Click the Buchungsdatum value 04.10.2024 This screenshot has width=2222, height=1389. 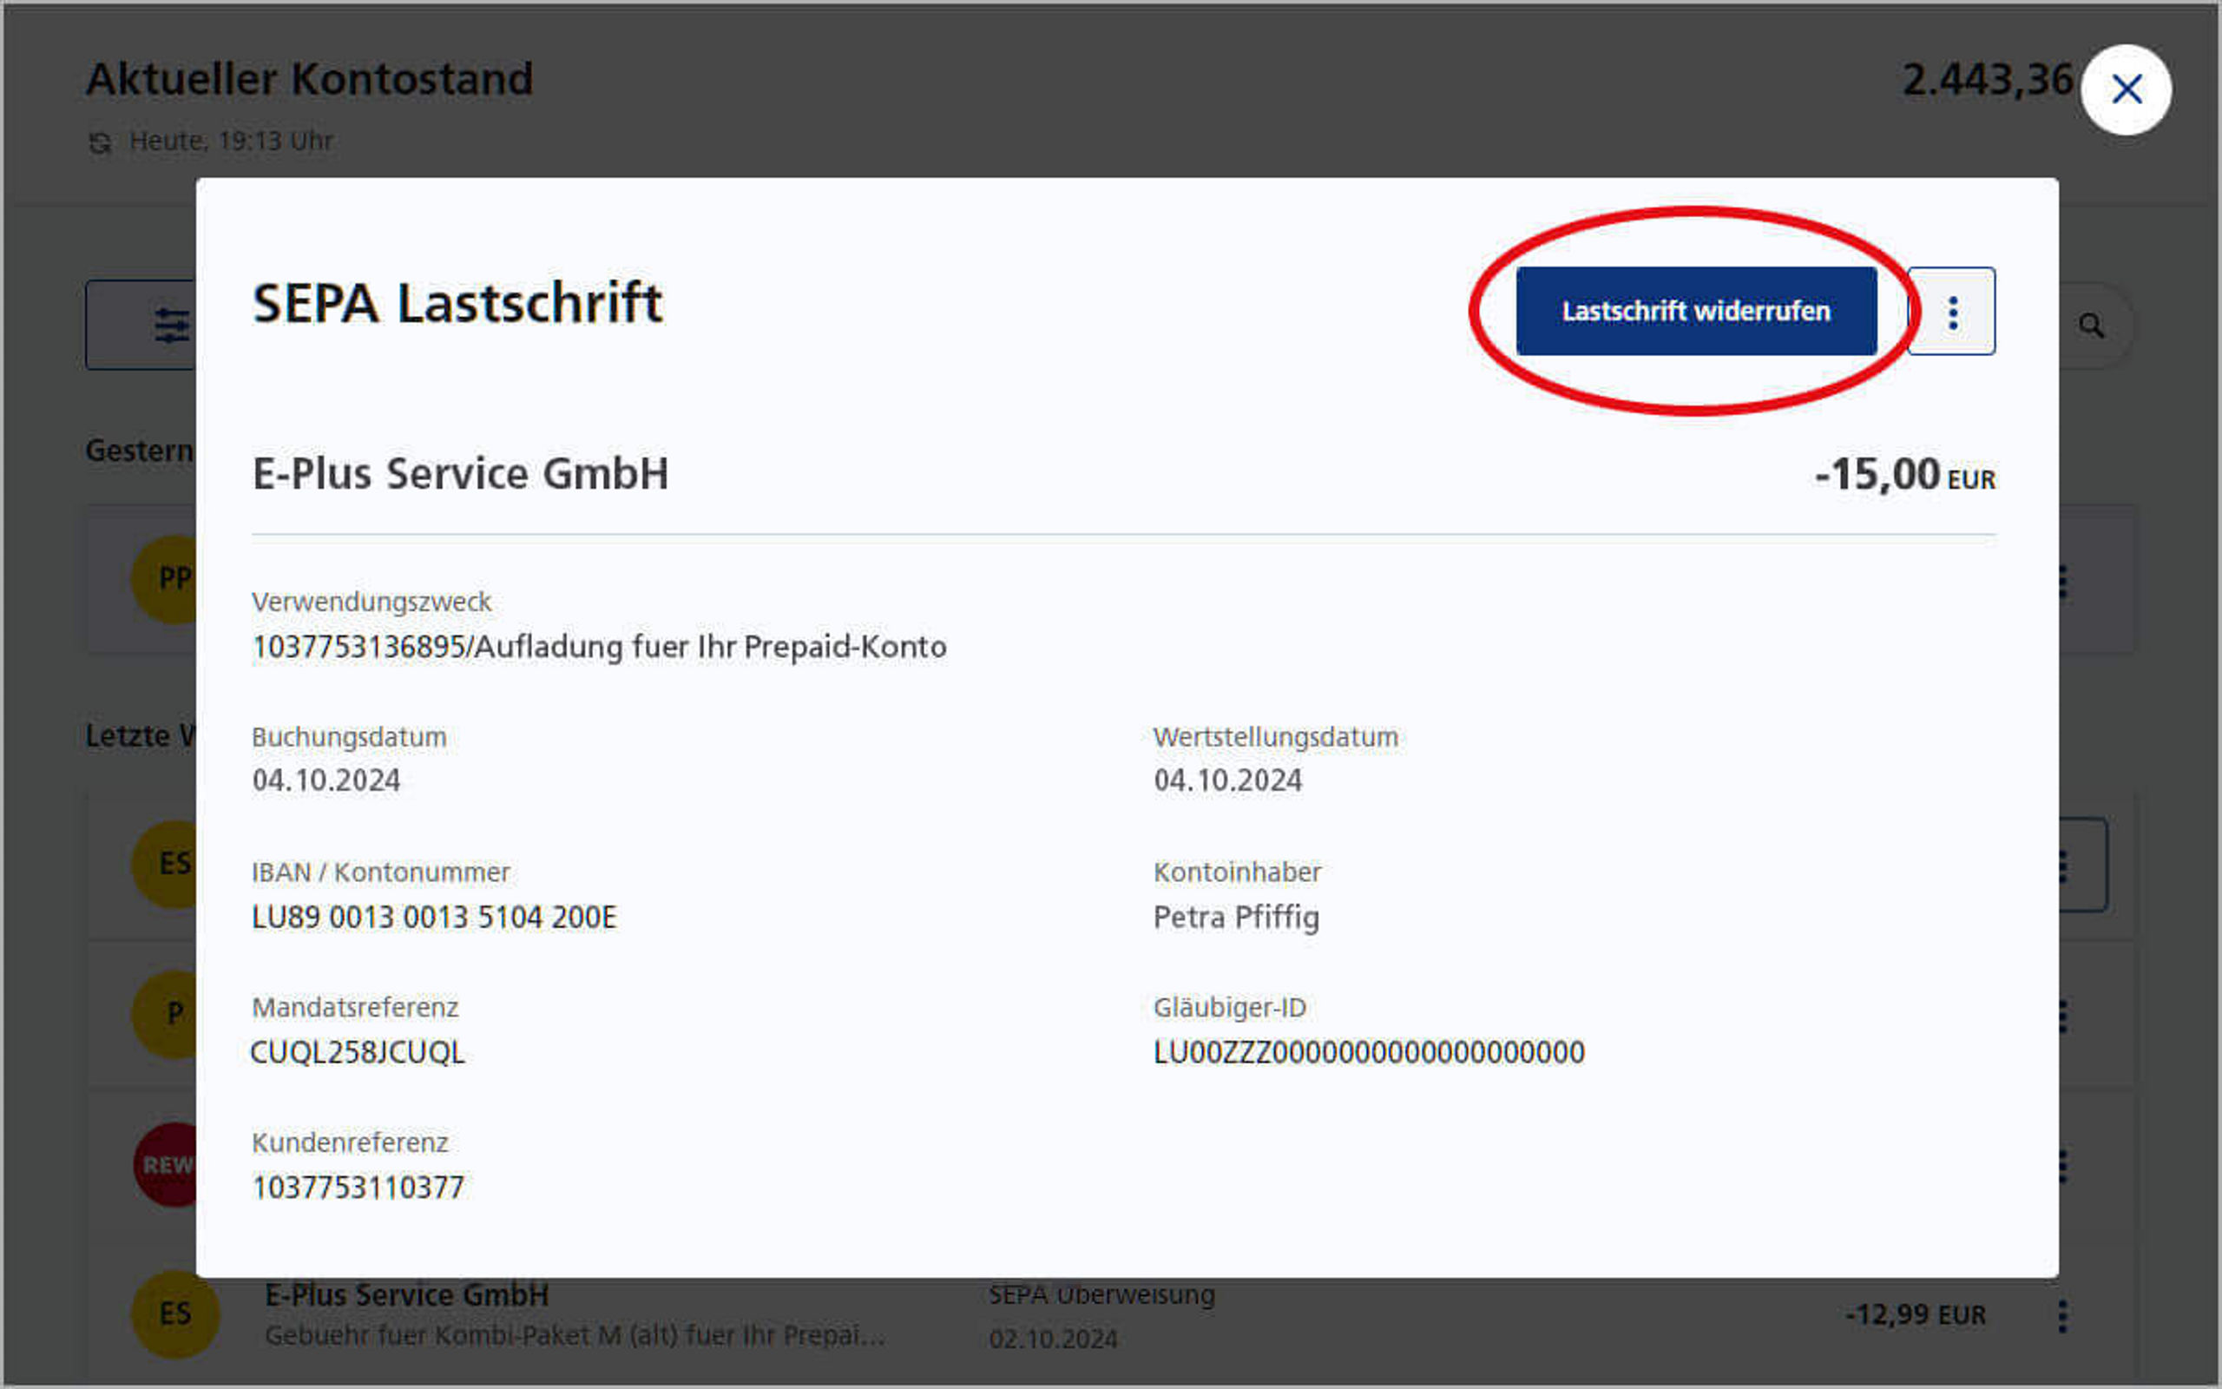pyautogui.click(x=326, y=780)
